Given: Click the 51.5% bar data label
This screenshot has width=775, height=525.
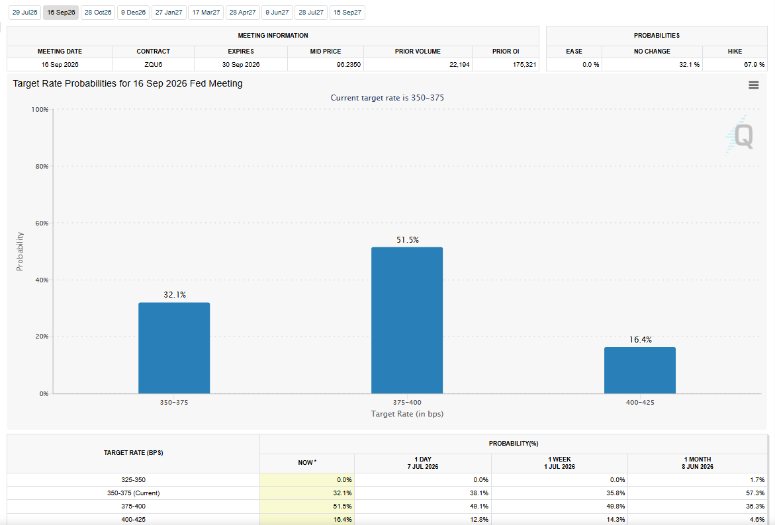Looking at the screenshot, I should click(408, 240).
